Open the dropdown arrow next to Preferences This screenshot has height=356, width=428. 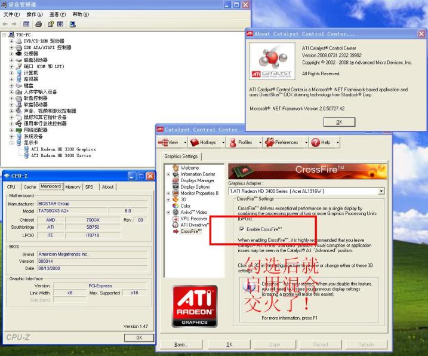click(306, 143)
